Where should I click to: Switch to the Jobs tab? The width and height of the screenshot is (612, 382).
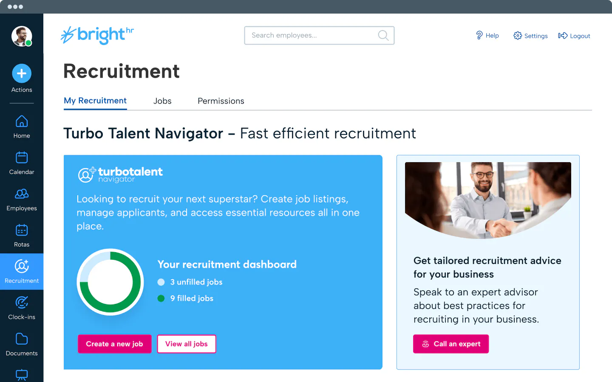pos(162,101)
